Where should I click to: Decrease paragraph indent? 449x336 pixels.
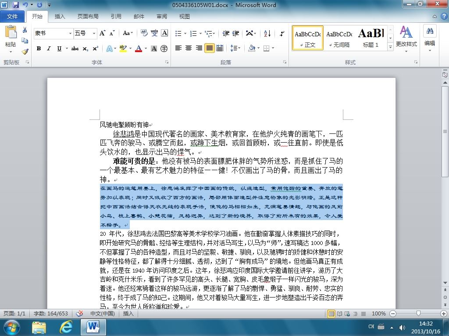[226, 33]
